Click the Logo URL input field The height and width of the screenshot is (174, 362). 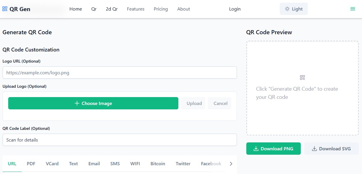(119, 73)
